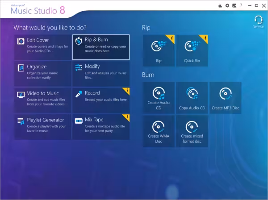The height and width of the screenshot is (200, 268).
Task: Click 'Create and cut music files' description
Action: click(46, 102)
